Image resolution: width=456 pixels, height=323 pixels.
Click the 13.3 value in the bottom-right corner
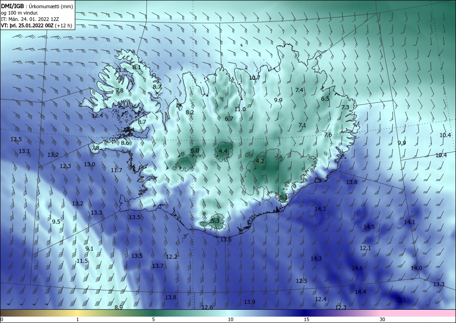[439, 284]
